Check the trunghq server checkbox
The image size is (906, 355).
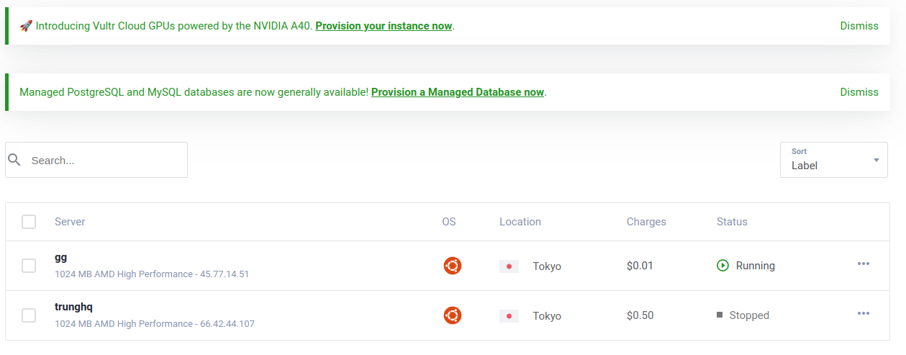[29, 315]
